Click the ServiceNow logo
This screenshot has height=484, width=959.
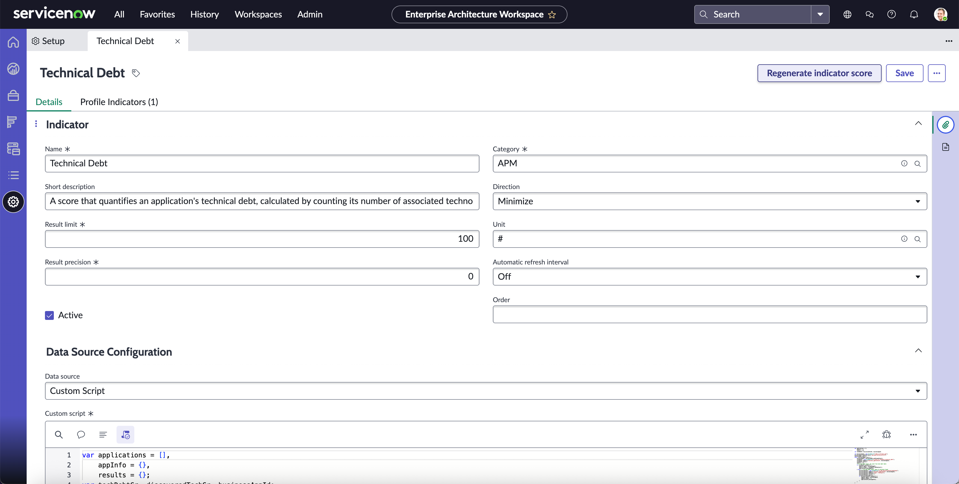[x=54, y=14]
